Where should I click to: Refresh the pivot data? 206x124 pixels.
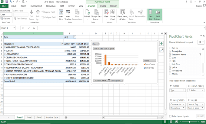pyautogui.click(x=87, y=15)
